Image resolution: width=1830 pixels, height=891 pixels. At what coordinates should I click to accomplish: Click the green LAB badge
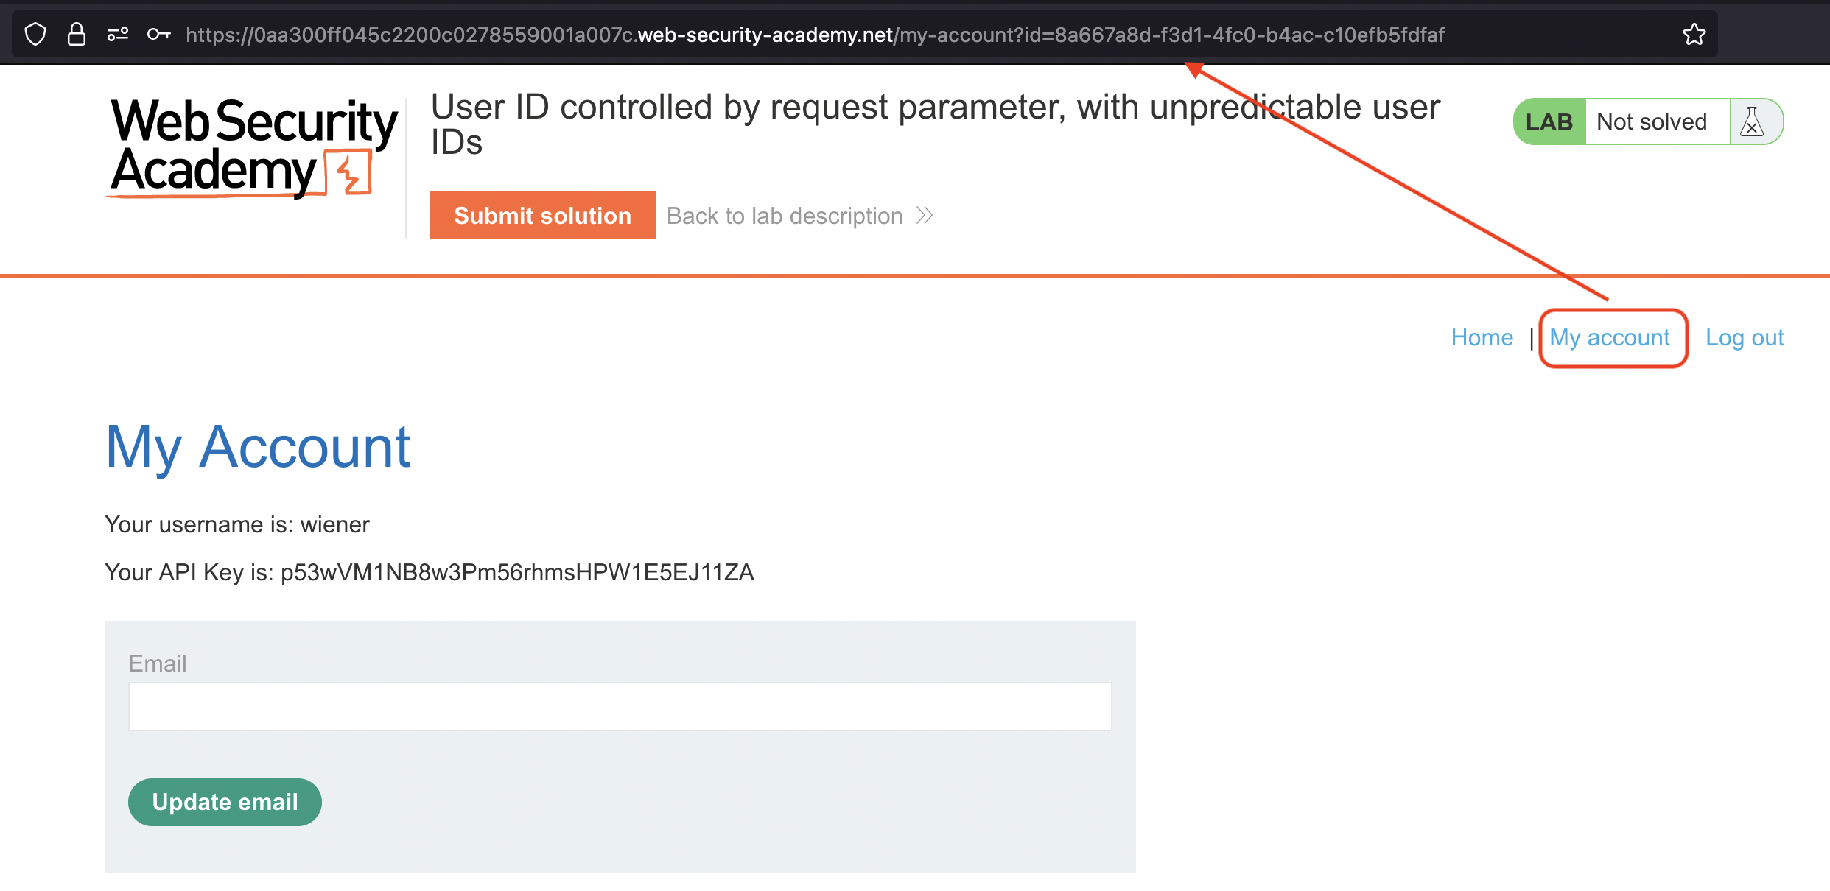pyautogui.click(x=1549, y=122)
